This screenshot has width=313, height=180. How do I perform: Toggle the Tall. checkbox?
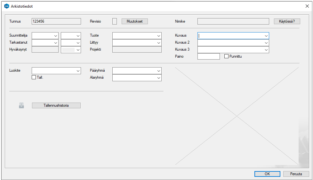34,77
